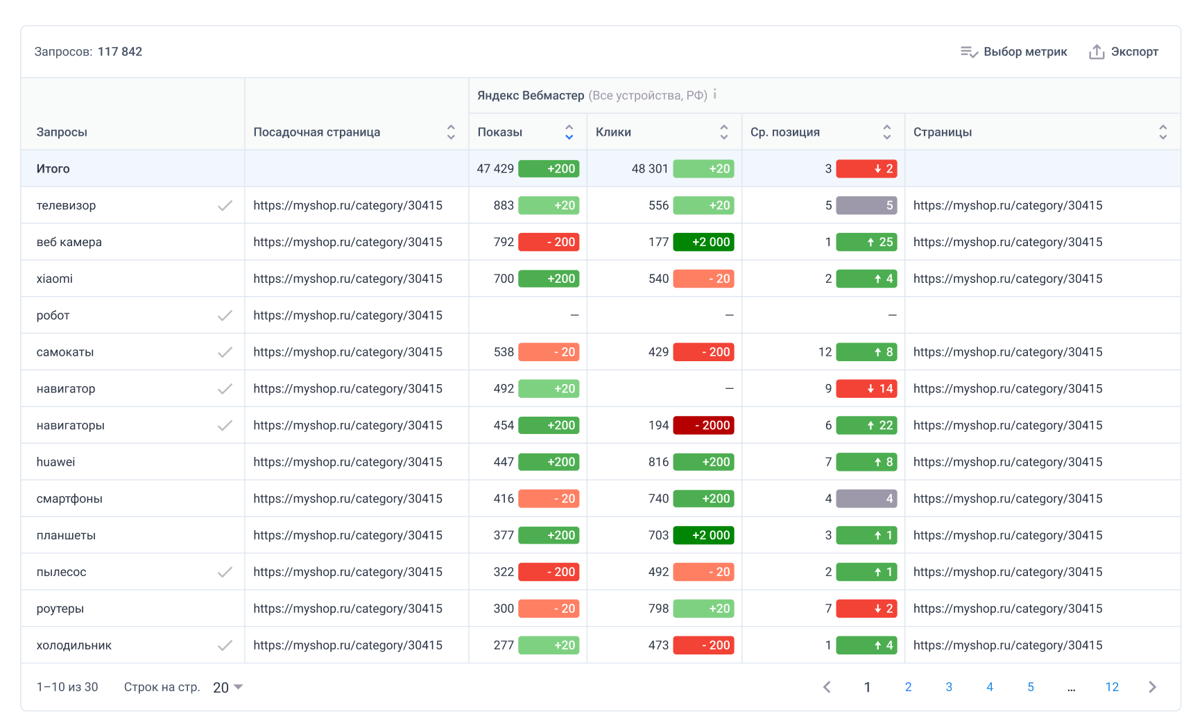
Task: Open the metrics selection list icon
Action: [x=968, y=52]
